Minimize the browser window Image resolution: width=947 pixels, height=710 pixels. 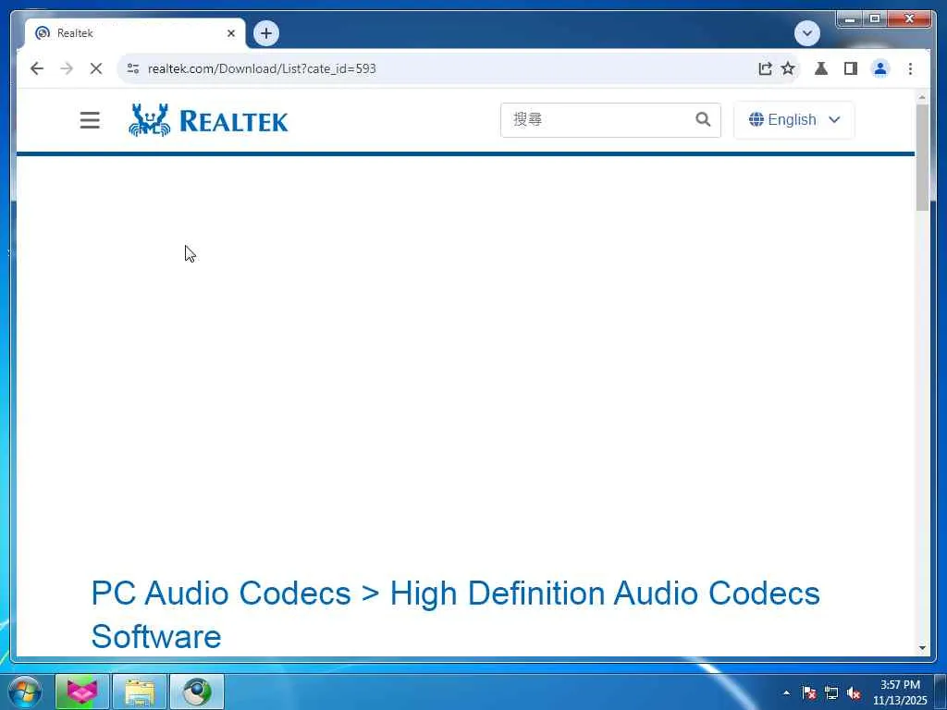(850, 19)
